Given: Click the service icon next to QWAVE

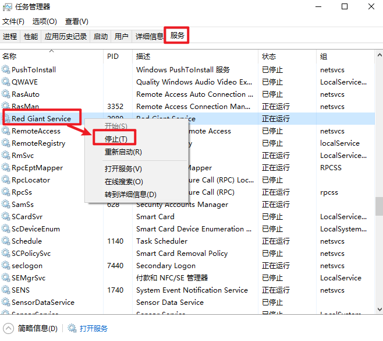Looking at the screenshot, I should 6,82.
